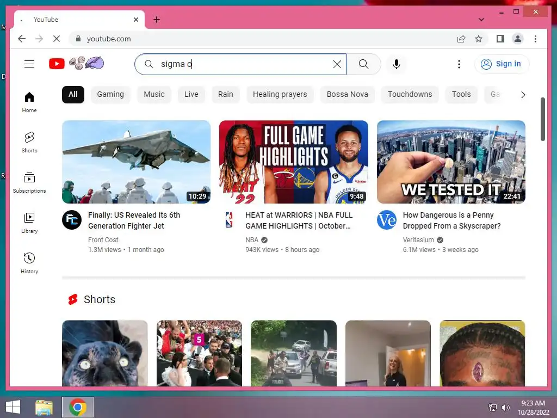
Task: Click the Chrome taskbar icon
Action: pos(78,407)
